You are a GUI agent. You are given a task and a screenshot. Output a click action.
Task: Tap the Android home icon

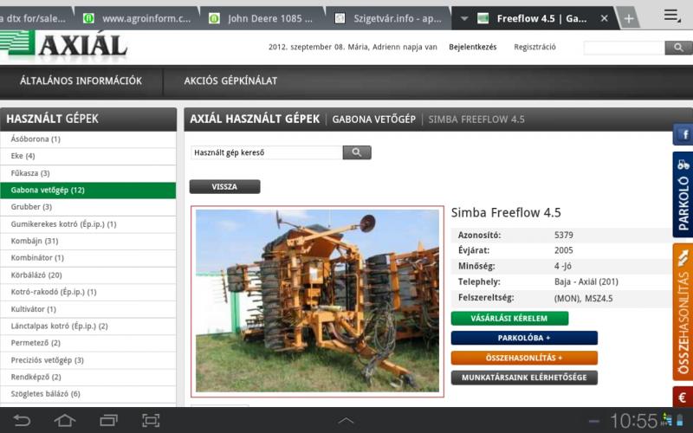(64, 420)
